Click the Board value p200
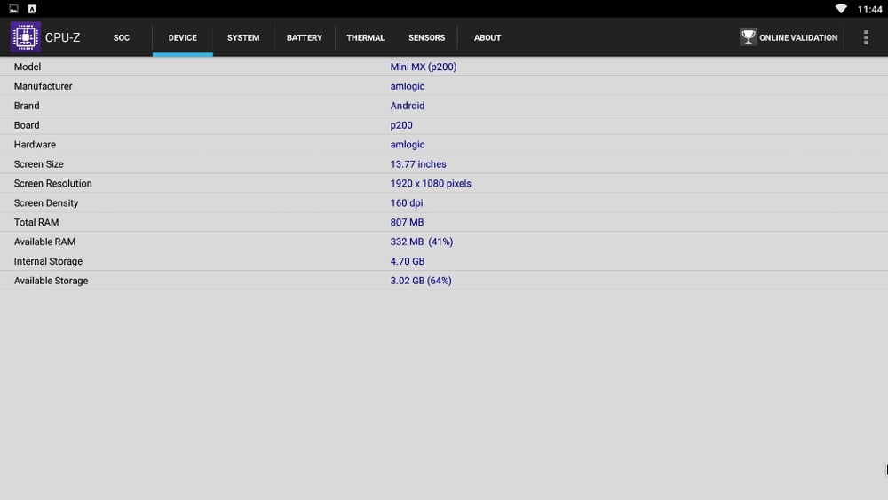Screen dimensions: 888x500 (x=401, y=125)
